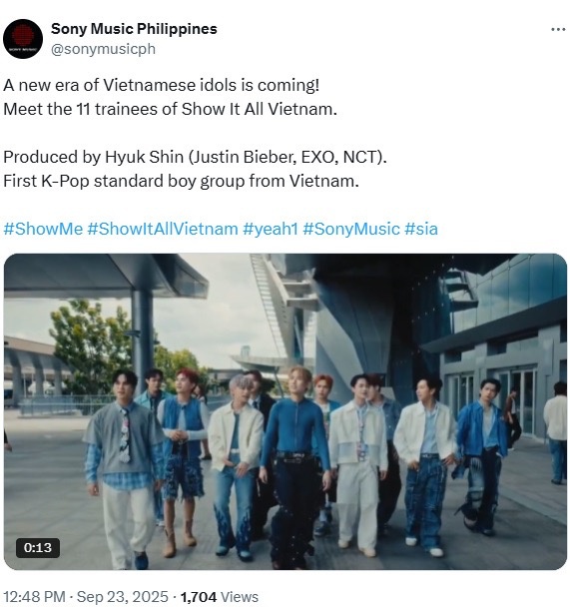Open the #ShowItAllVietnam hashtag

[x=163, y=229]
